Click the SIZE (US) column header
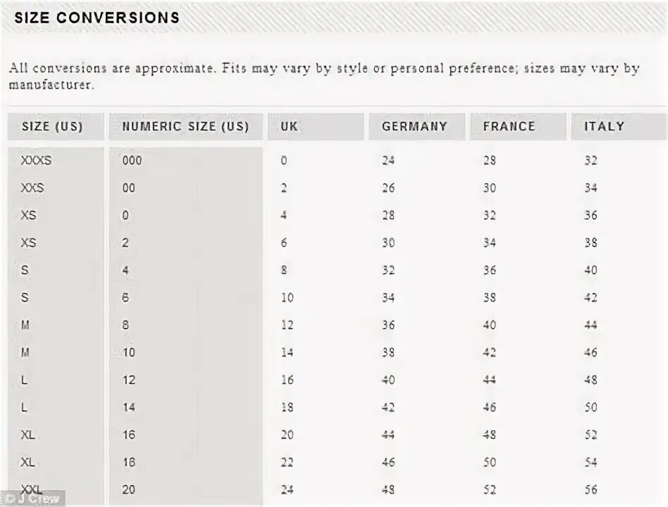Viewport: 668px width, 507px height. (x=56, y=127)
